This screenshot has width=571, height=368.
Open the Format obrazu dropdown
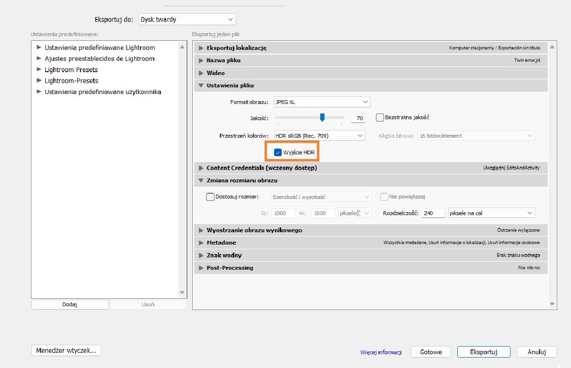point(323,102)
